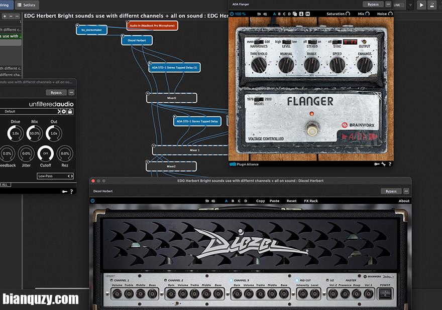Click the key icon in ADA Flanger footer
Screen dimensions: 442x310
click(x=377, y=164)
